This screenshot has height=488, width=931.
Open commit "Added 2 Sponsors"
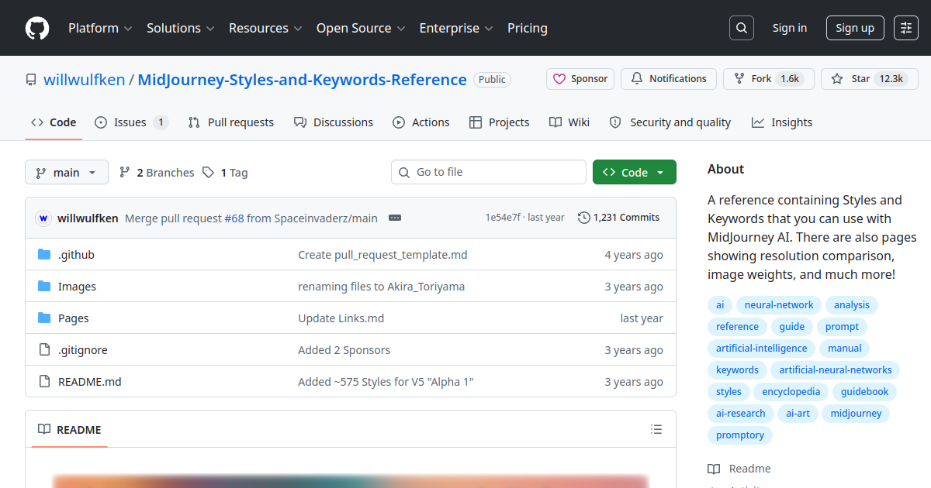344,350
